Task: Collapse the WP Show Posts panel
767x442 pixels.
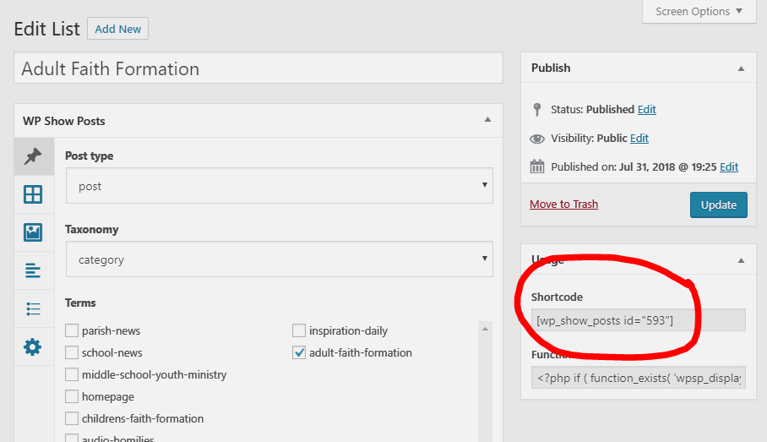Action: point(487,121)
